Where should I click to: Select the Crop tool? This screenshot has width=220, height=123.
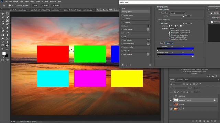click(x=3, y=20)
